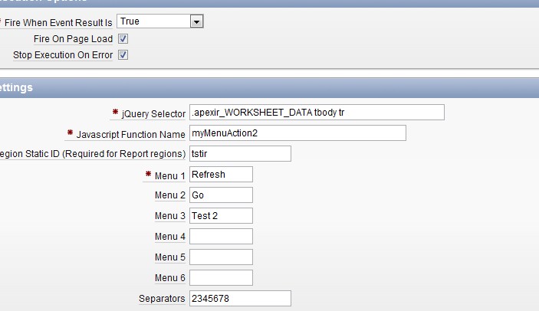Toggle the Stop Execution On Error checkbox

pos(123,55)
